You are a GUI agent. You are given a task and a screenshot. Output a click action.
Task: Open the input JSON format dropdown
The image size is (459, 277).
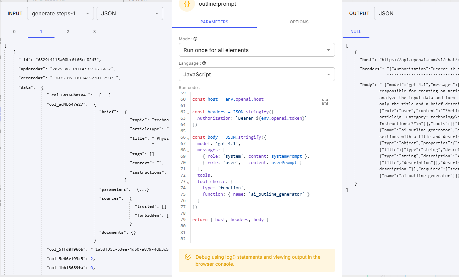click(130, 13)
